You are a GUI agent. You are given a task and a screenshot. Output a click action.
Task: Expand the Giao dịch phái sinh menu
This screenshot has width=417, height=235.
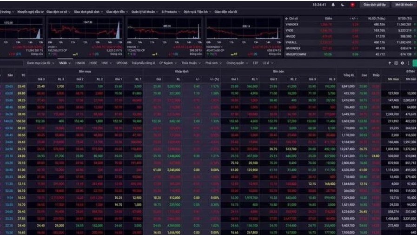(x=88, y=12)
